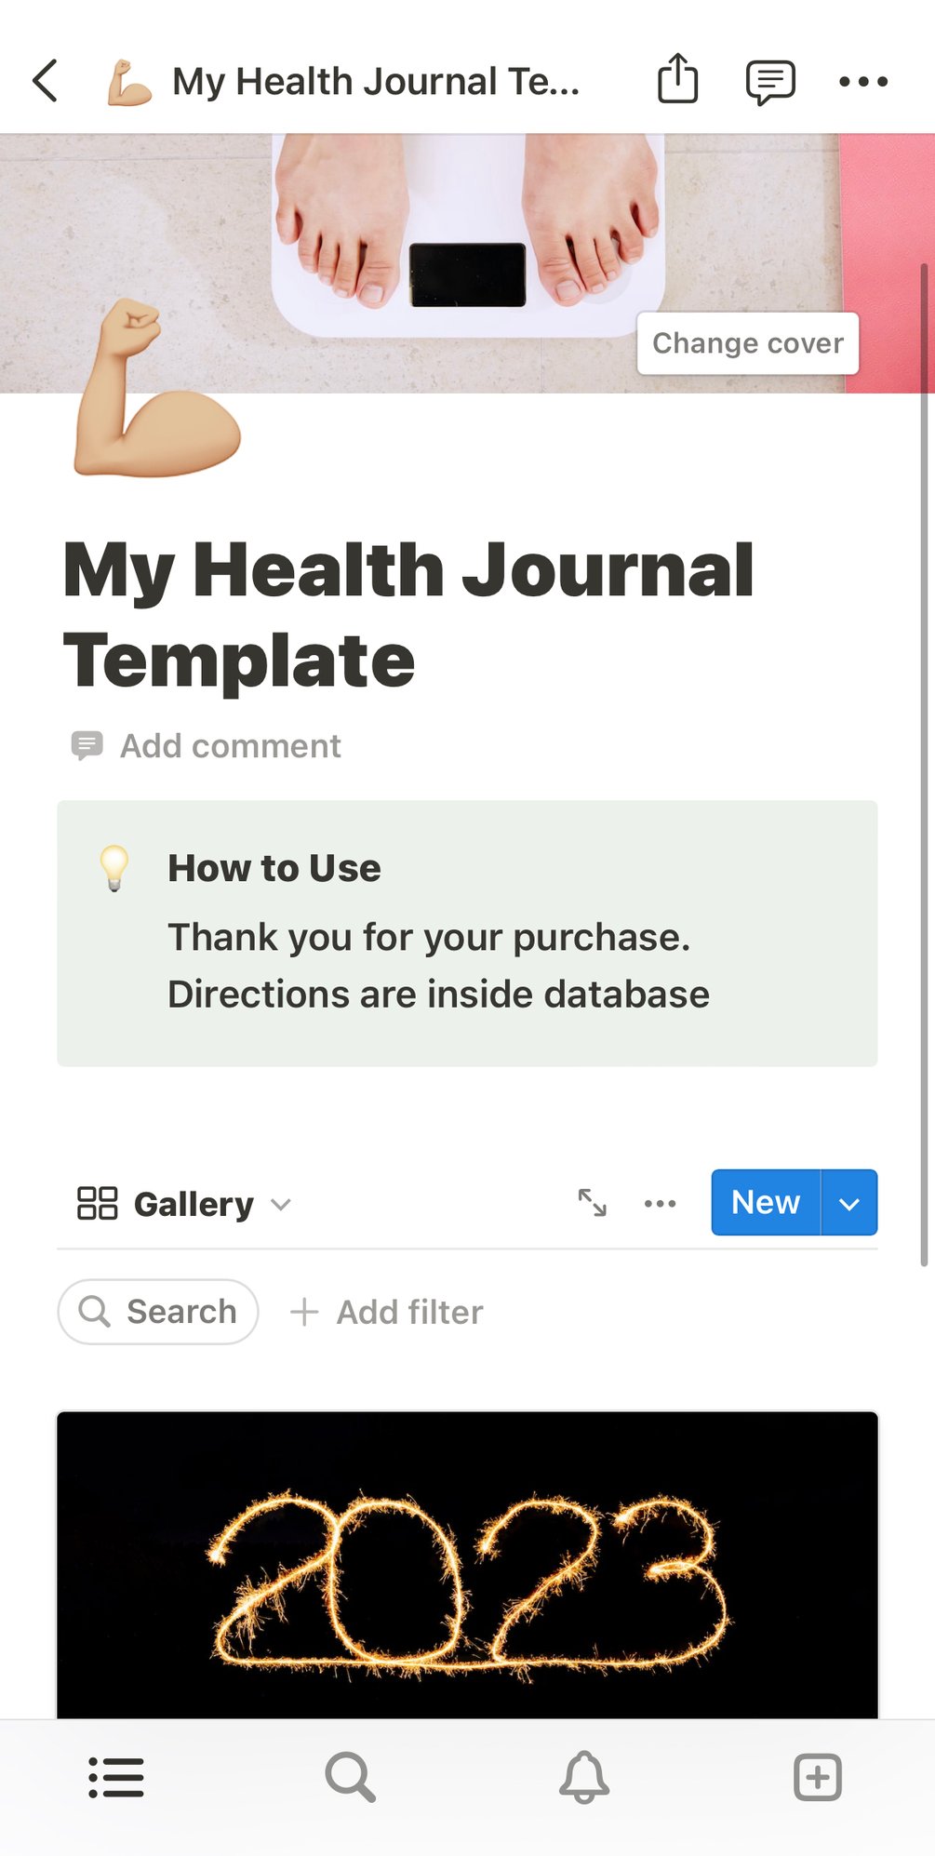Viewport: 935px width, 1856px height.
Task: Tap the Change cover button
Action: [747, 343]
